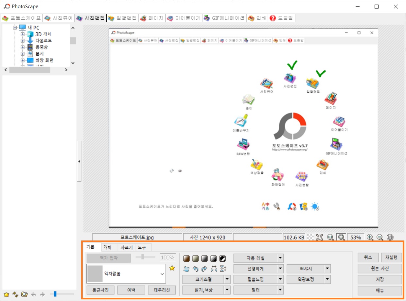The image size is (406, 301).
Task: Switch to the 페이지 tab
Action: [x=152, y=18]
